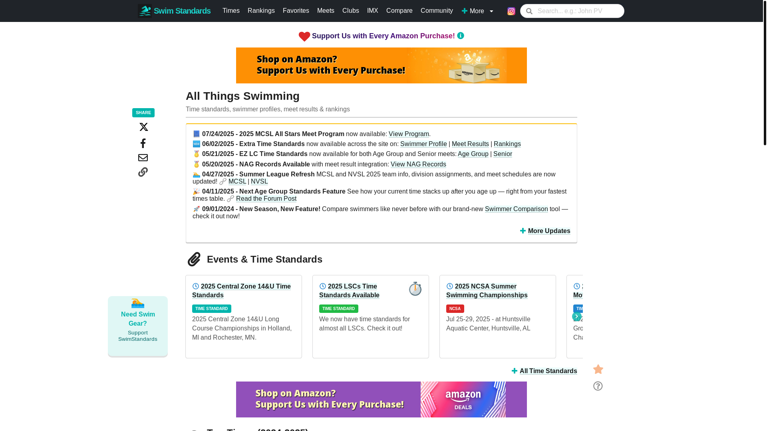
Task: Click TIME STANDARD tag on Central Zone card
Action: (212, 309)
